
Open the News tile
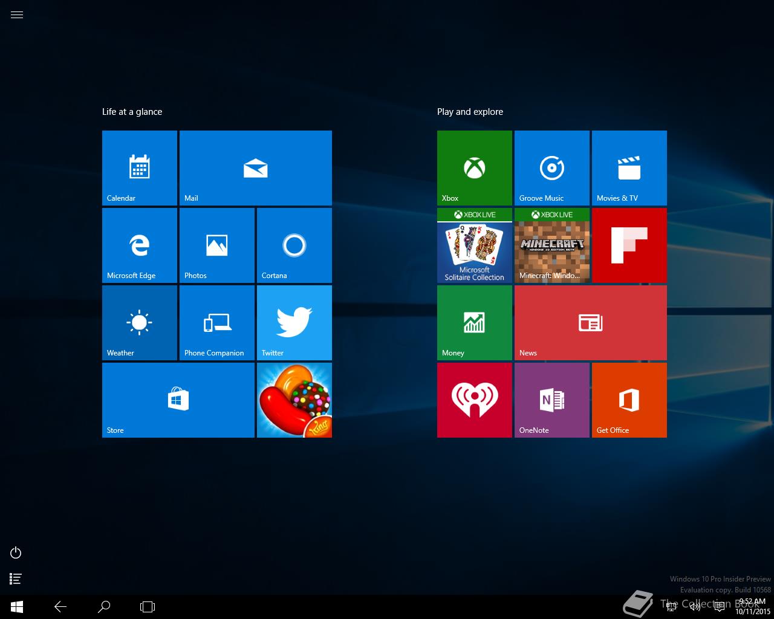click(591, 323)
